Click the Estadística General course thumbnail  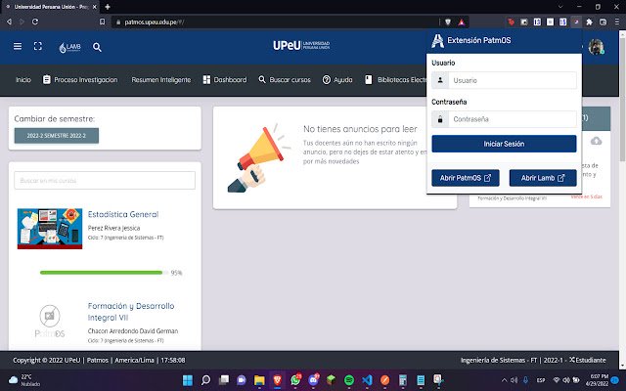pos(50,229)
